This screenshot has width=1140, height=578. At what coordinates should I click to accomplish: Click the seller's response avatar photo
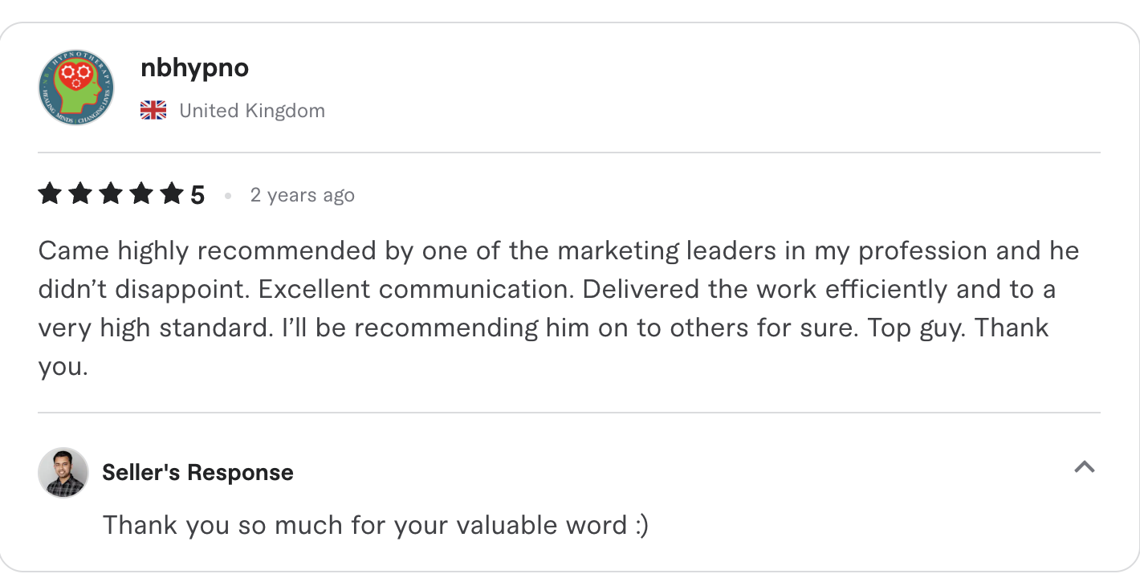62,473
